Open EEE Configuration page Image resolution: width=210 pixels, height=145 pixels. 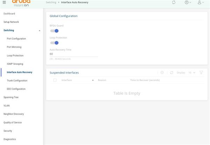[16, 89]
